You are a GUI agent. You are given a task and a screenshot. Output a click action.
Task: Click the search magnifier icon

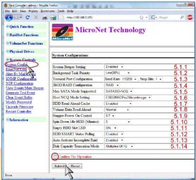tap(182, 17)
